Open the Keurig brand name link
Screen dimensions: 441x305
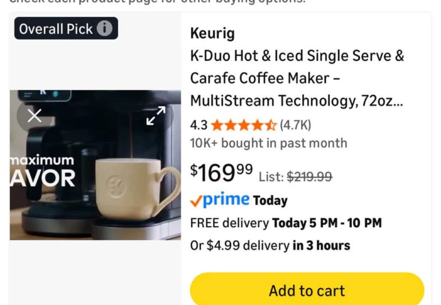[213, 33]
